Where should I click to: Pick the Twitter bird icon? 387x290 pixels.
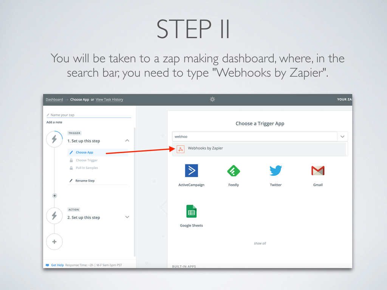coord(276,171)
